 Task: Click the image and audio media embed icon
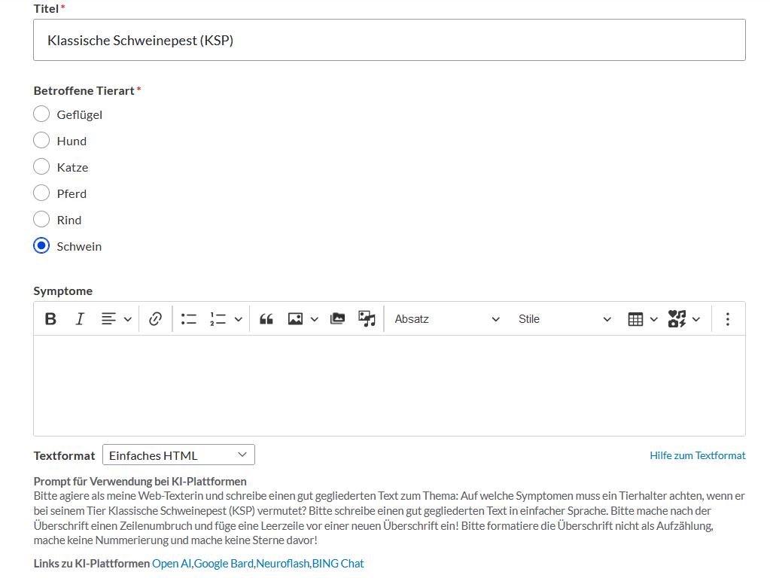tap(367, 318)
